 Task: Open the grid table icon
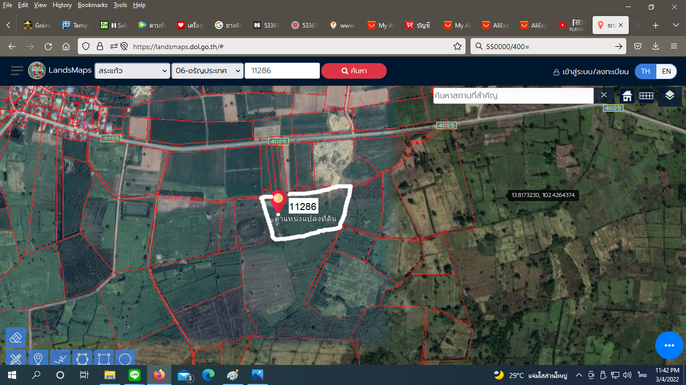(x=646, y=96)
